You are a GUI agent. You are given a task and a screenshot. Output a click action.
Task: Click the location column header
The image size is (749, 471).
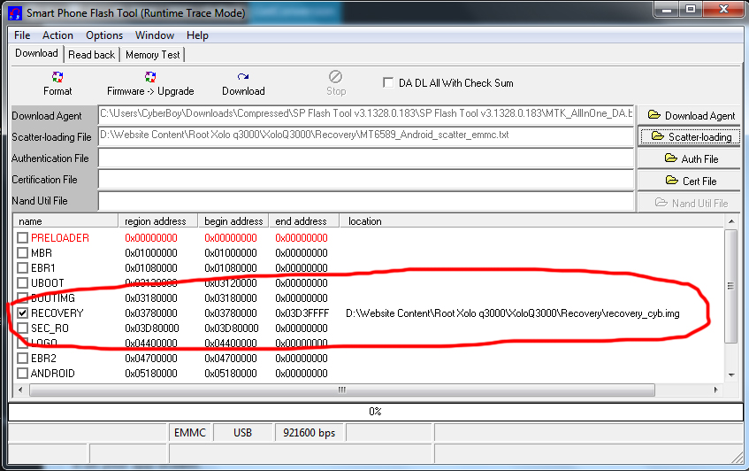(531, 221)
